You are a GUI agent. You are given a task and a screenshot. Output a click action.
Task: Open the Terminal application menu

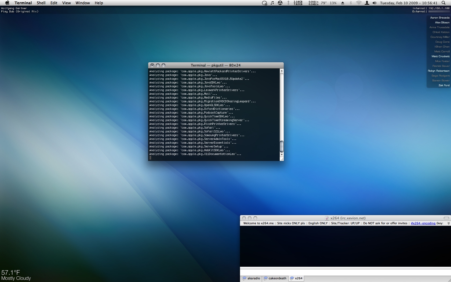coord(23,3)
